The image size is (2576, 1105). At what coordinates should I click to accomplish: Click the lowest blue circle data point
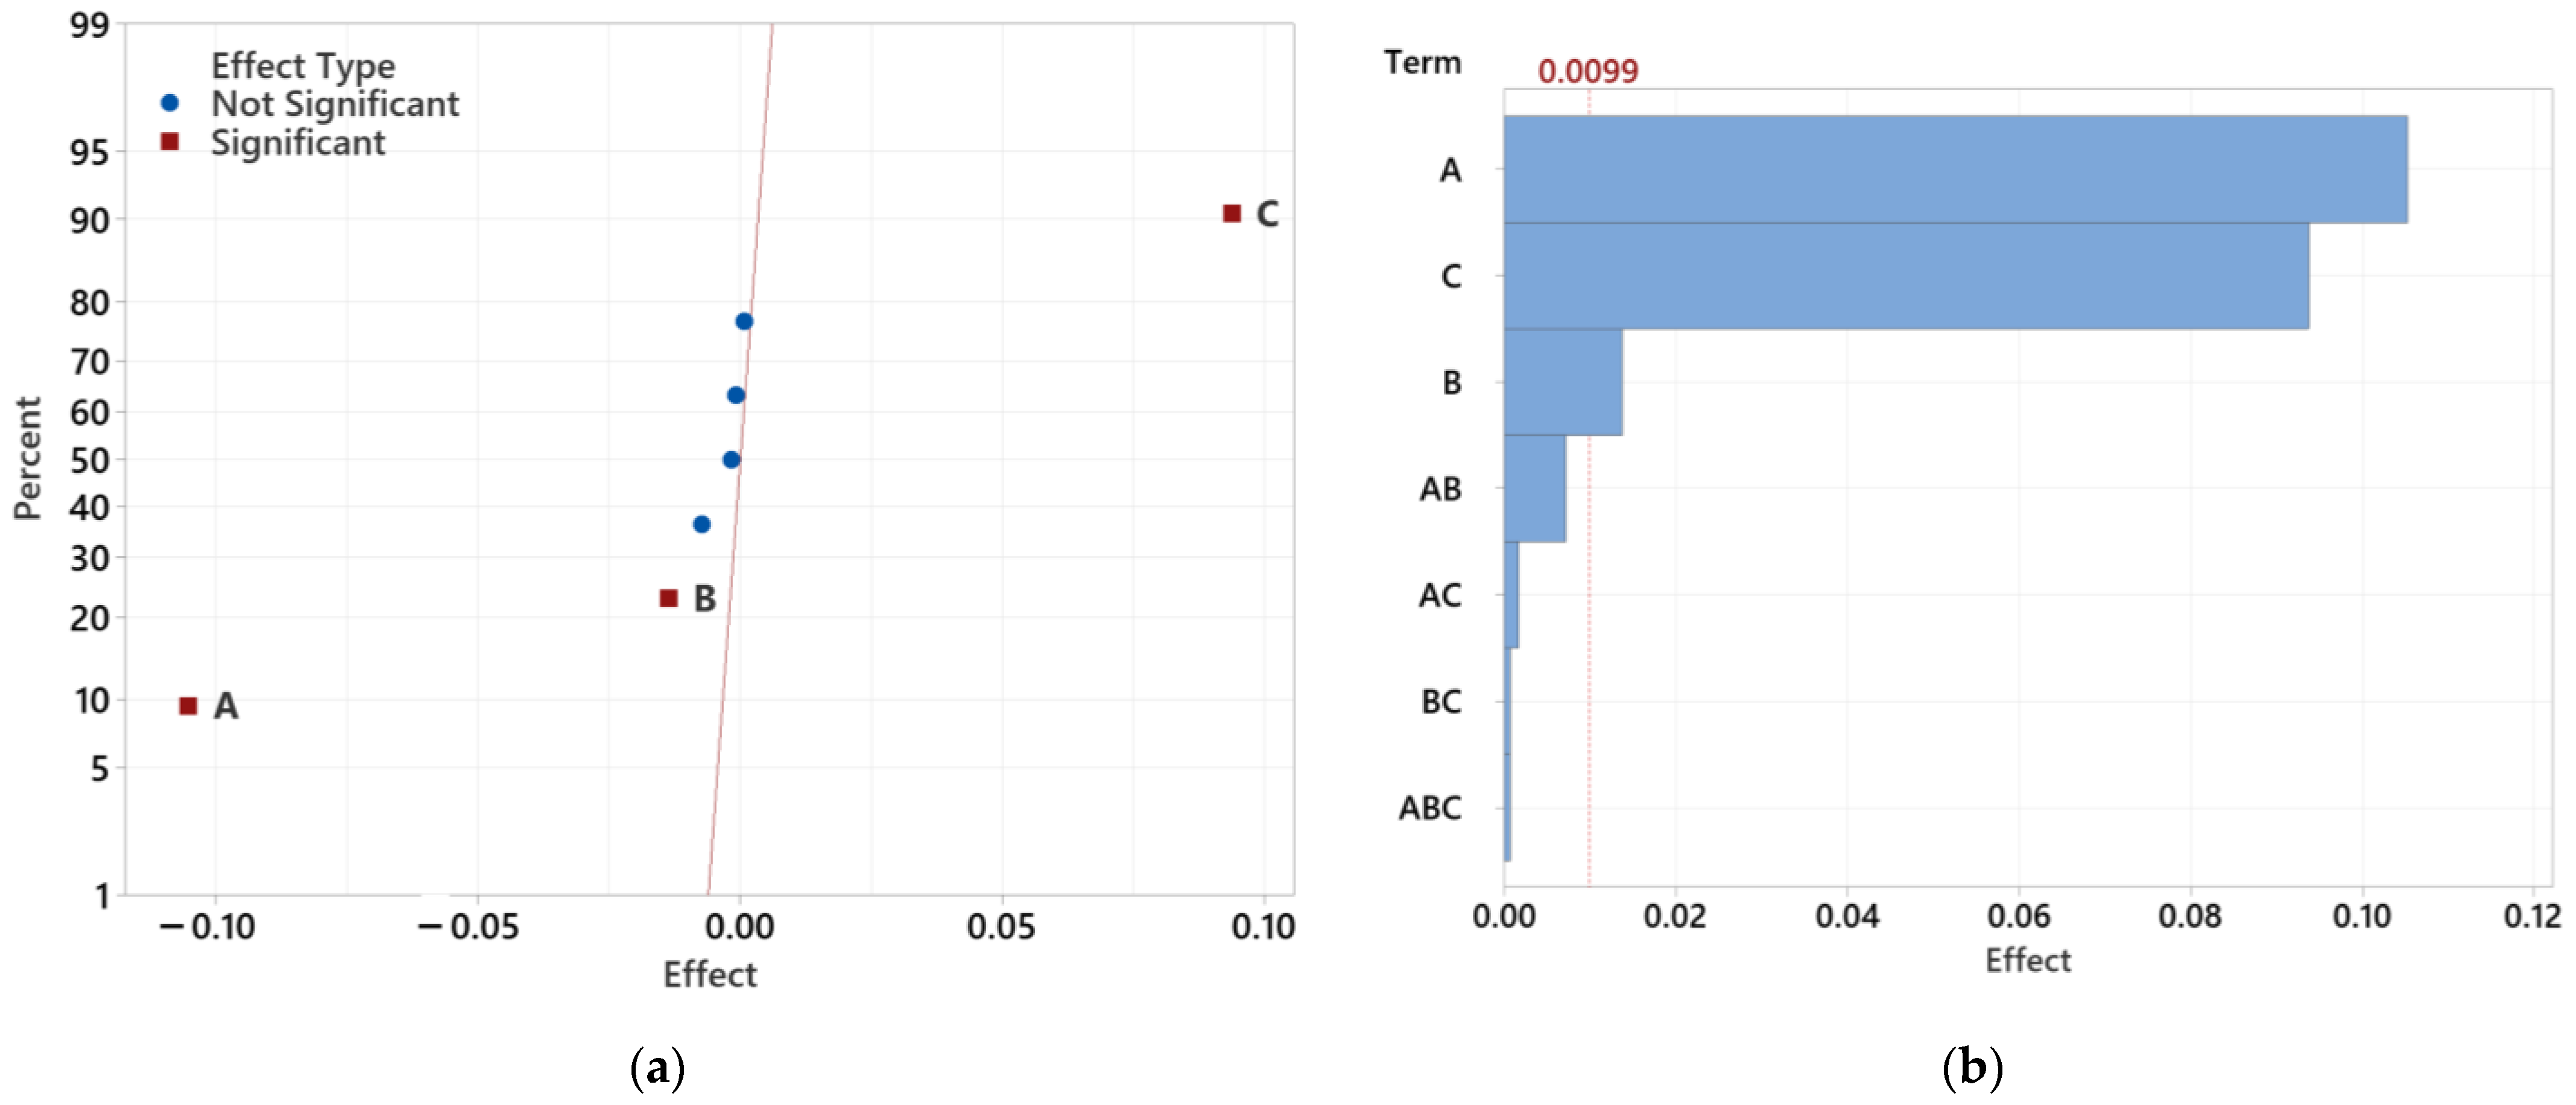click(x=702, y=524)
